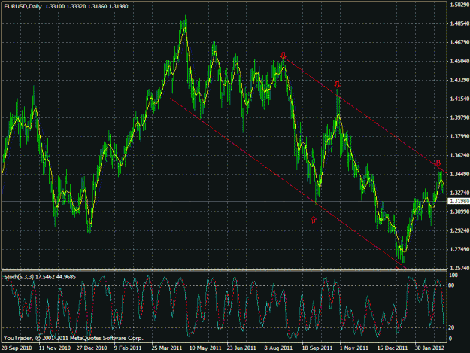Click the stochastic level 100 label
470x353 pixels.
tap(453, 275)
